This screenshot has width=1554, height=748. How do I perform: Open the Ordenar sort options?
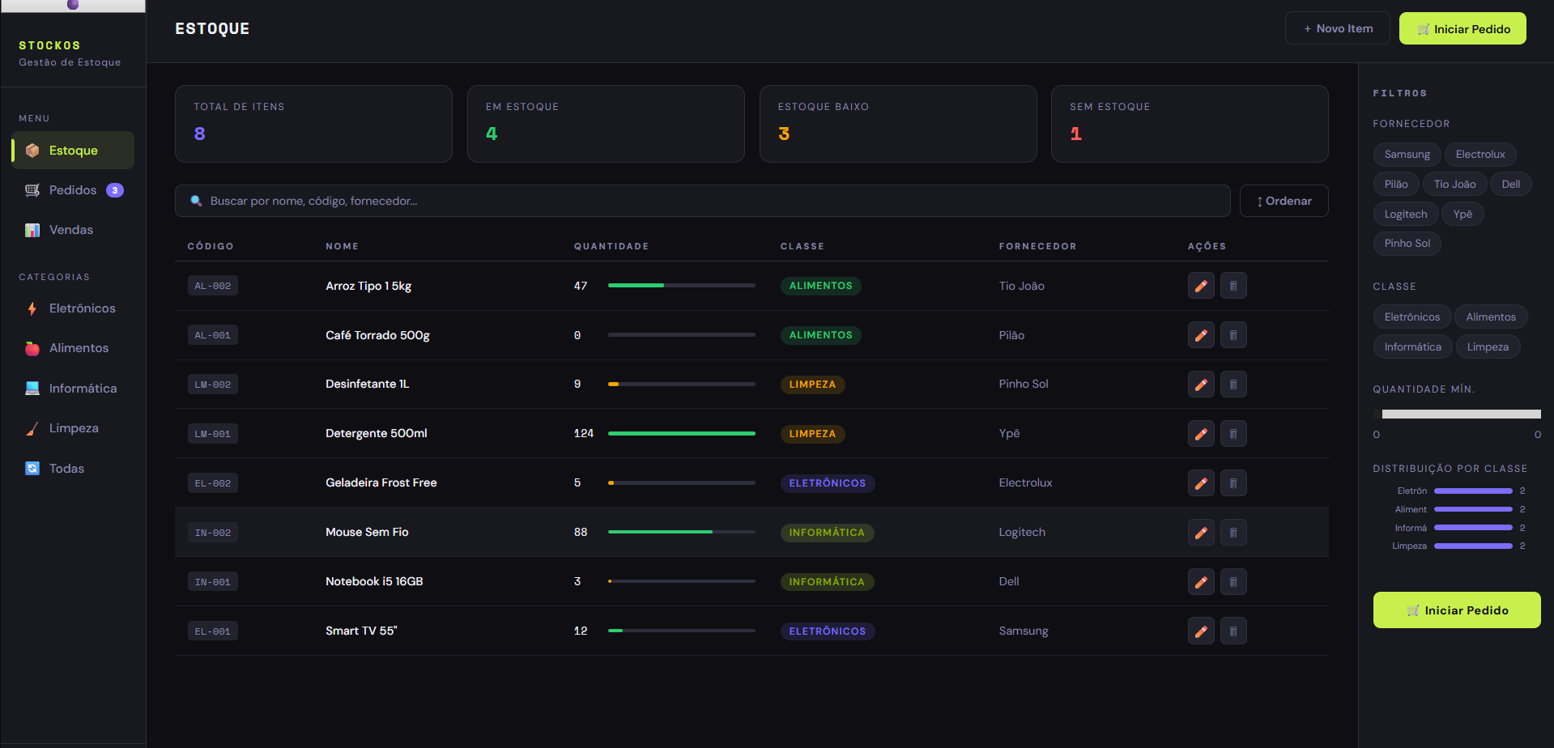click(x=1284, y=202)
